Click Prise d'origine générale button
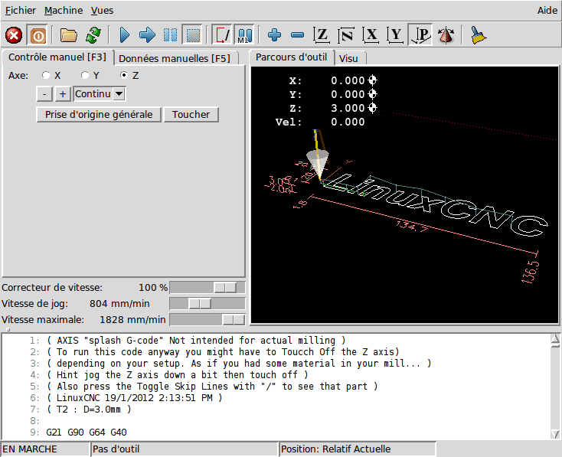The width and height of the screenshot is (562, 457). pyautogui.click(x=98, y=115)
